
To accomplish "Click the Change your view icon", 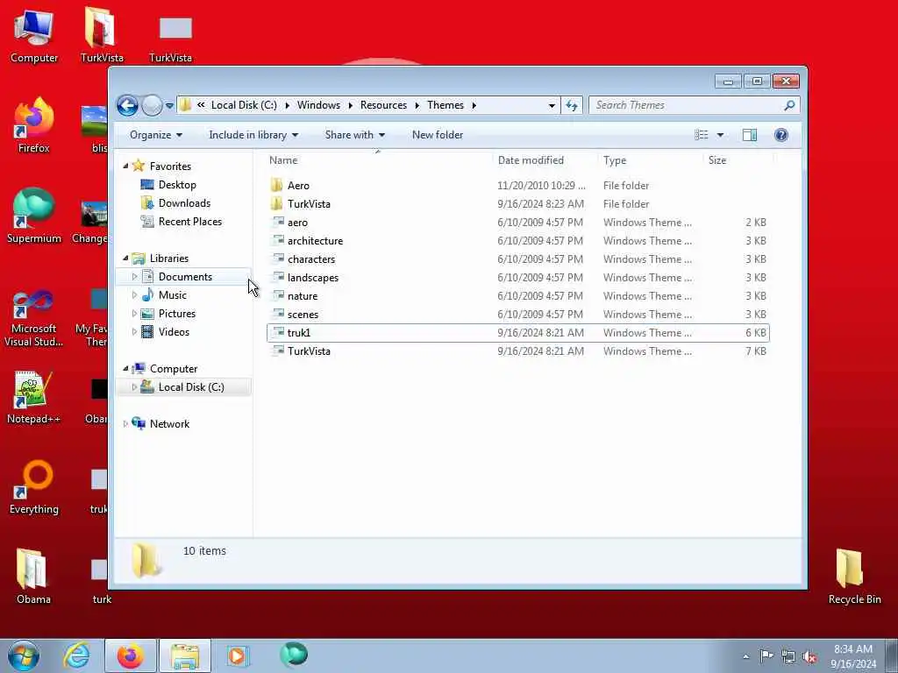I will 702,135.
